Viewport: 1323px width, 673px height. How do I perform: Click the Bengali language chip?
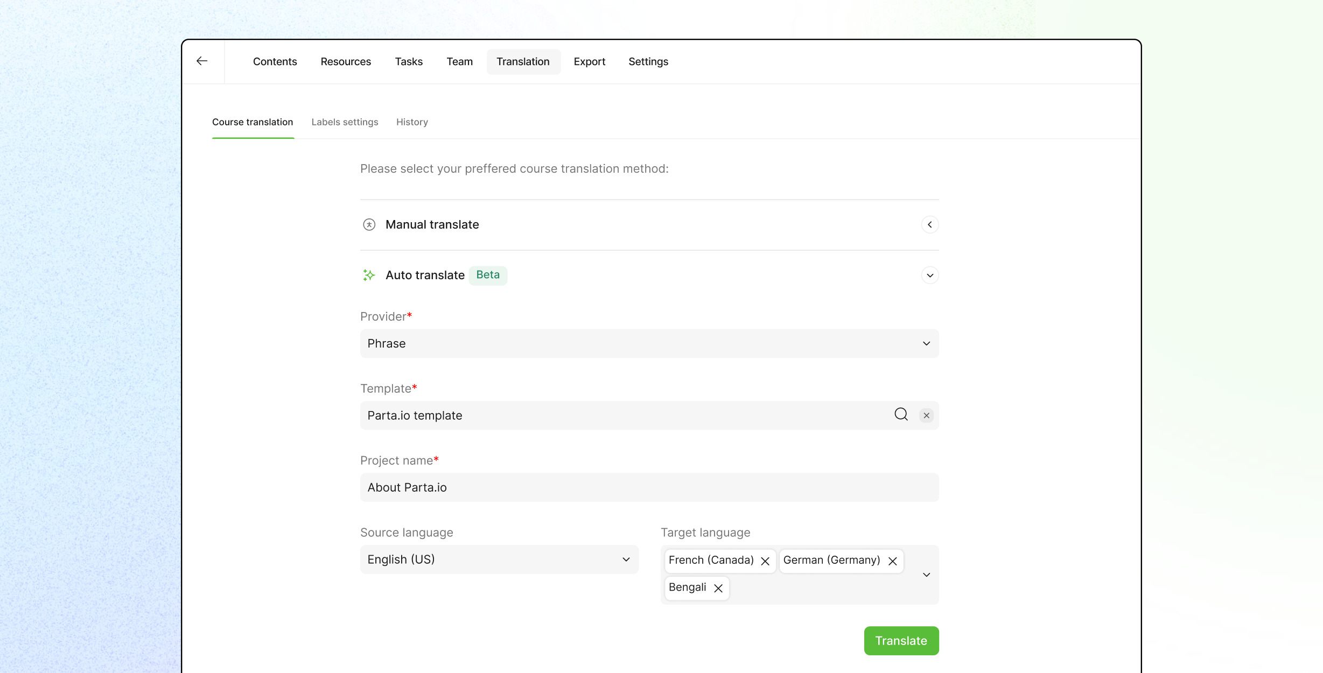click(x=697, y=587)
